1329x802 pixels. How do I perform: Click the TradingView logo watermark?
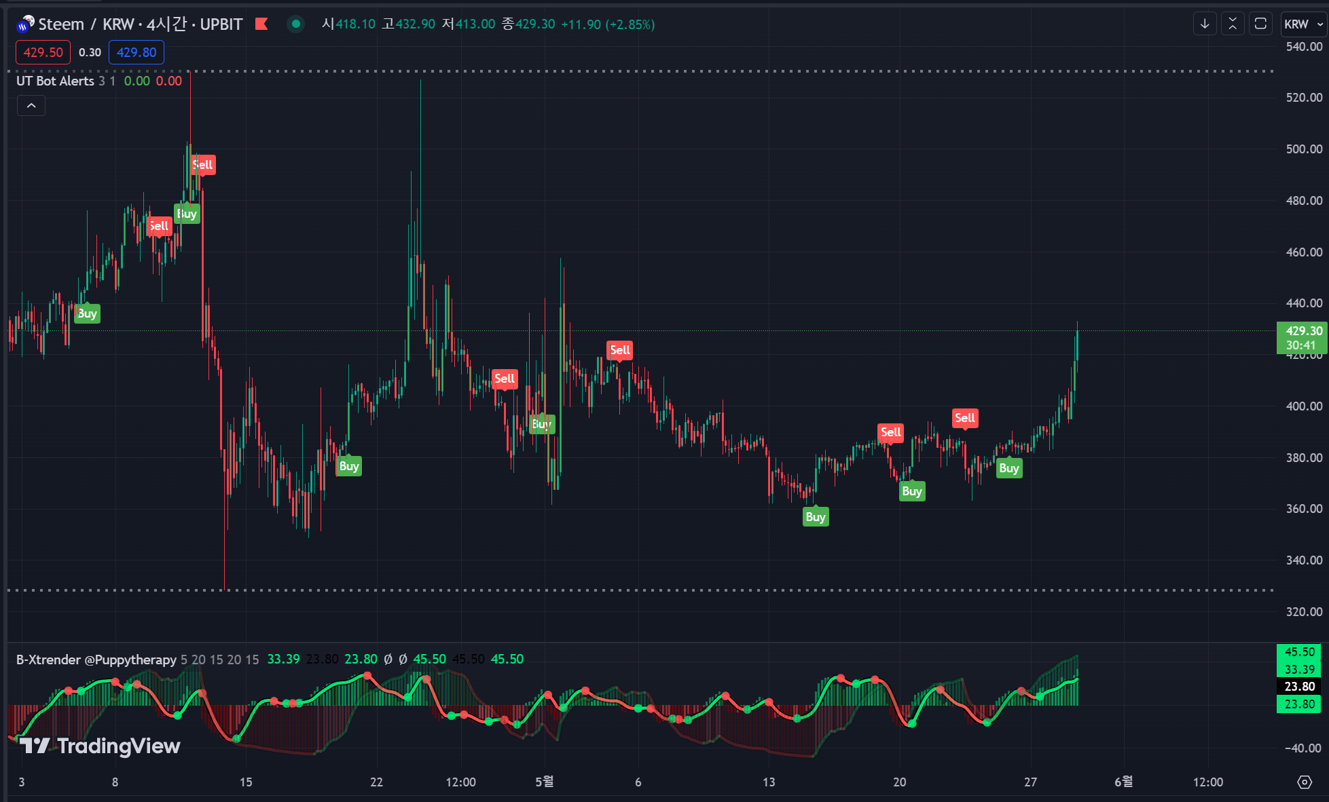[100, 746]
